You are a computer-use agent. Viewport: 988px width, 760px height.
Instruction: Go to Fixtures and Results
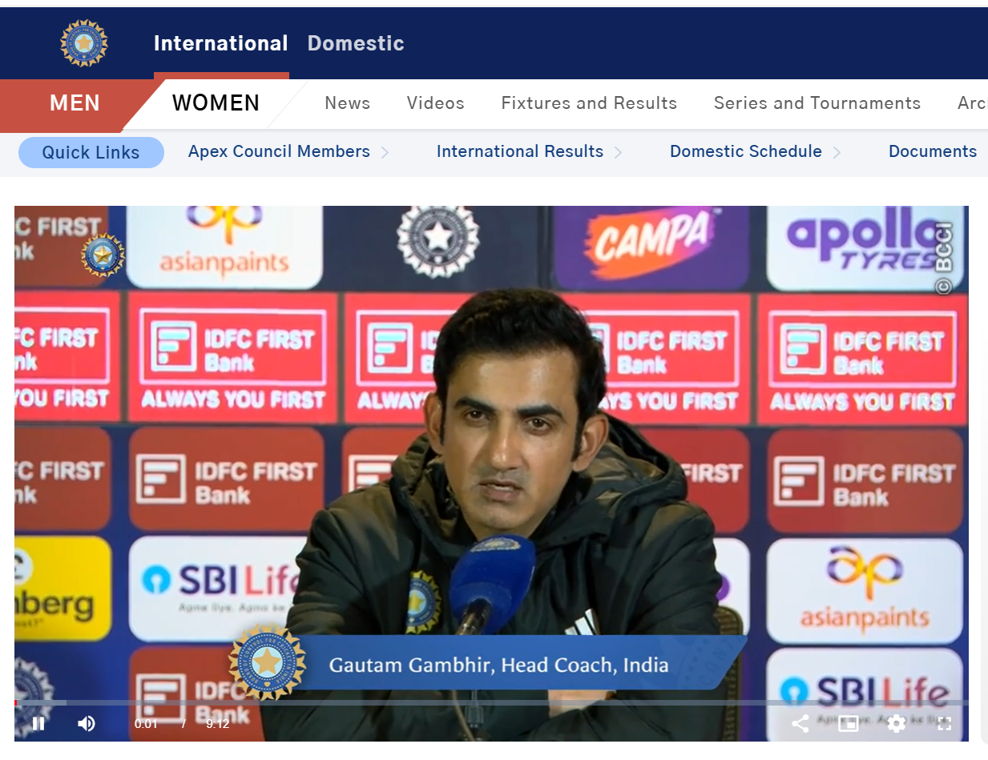[x=589, y=103]
